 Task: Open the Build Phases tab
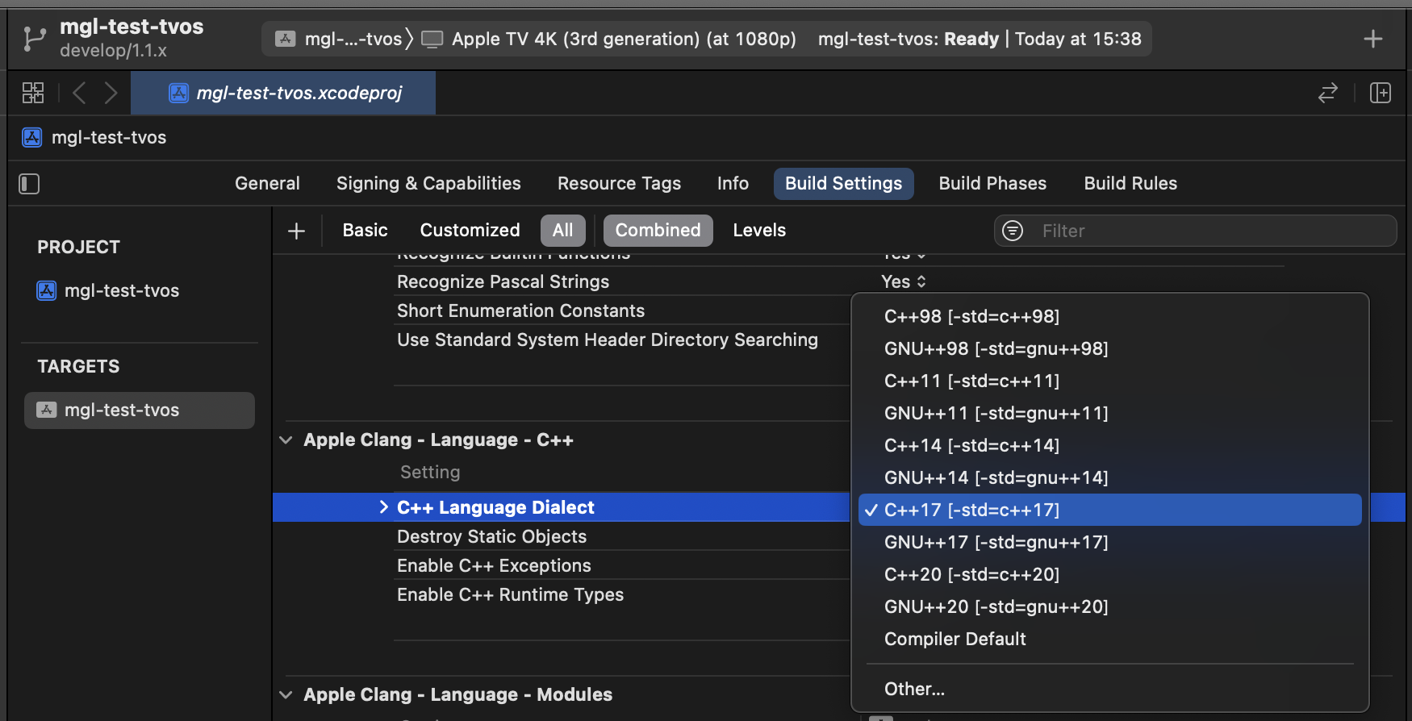(x=992, y=184)
